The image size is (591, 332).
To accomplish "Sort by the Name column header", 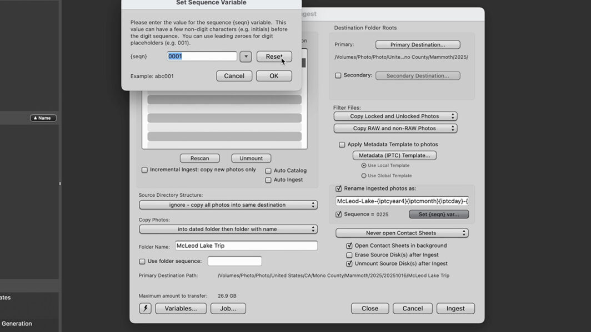I will pyautogui.click(x=43, y=118).
